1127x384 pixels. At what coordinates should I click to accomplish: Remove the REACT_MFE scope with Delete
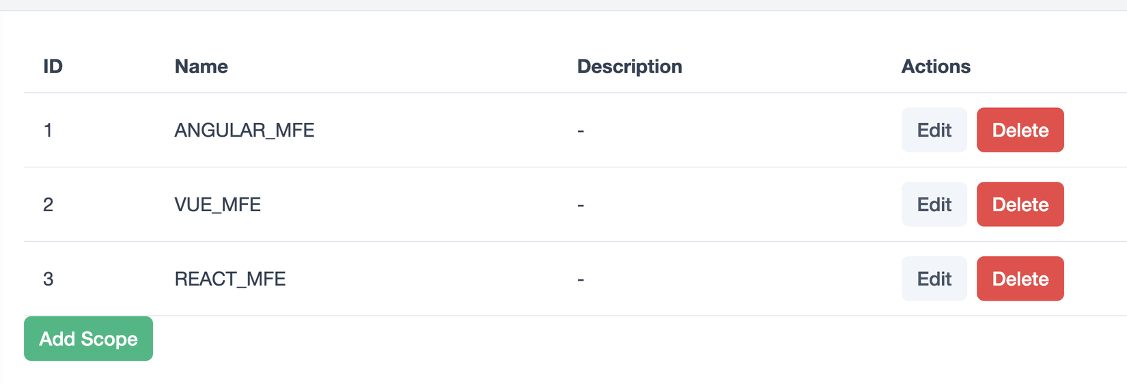click(x=1020, y=279)
